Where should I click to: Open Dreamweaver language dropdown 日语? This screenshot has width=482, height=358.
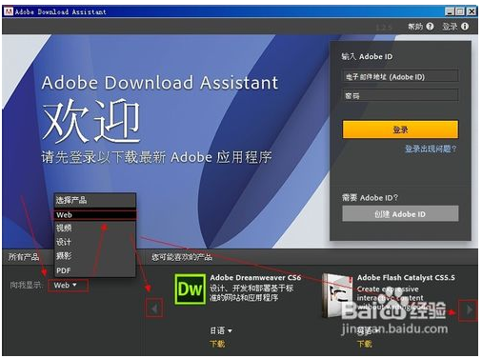(221, 330)
